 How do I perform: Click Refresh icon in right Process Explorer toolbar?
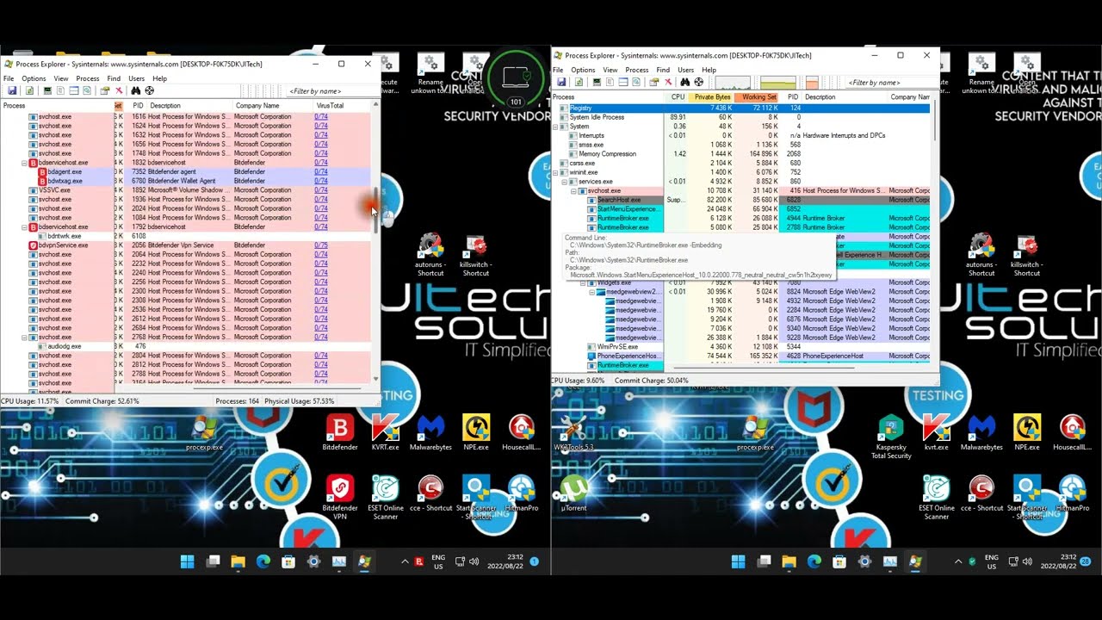point(579,82)
